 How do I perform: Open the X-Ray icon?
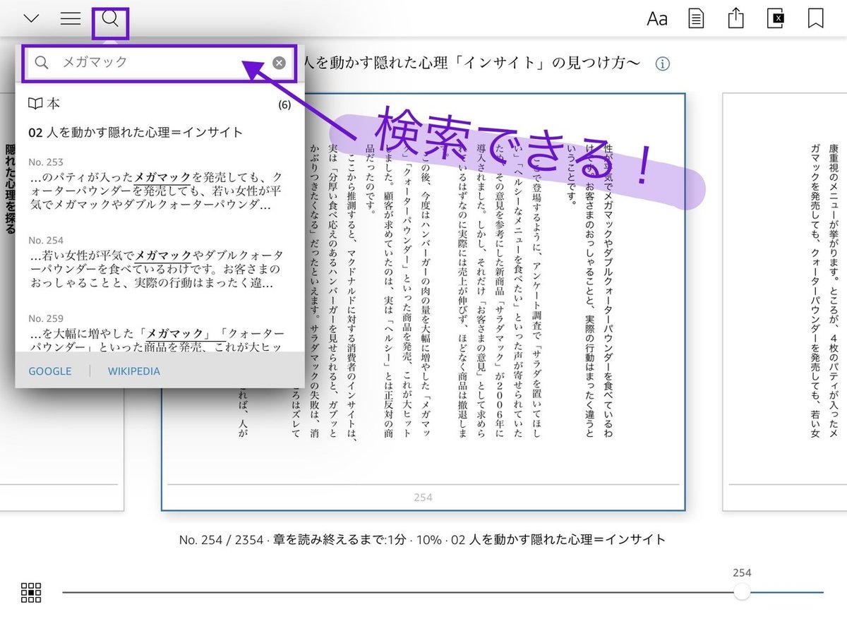pyautogui.click(x=776, y=19)
